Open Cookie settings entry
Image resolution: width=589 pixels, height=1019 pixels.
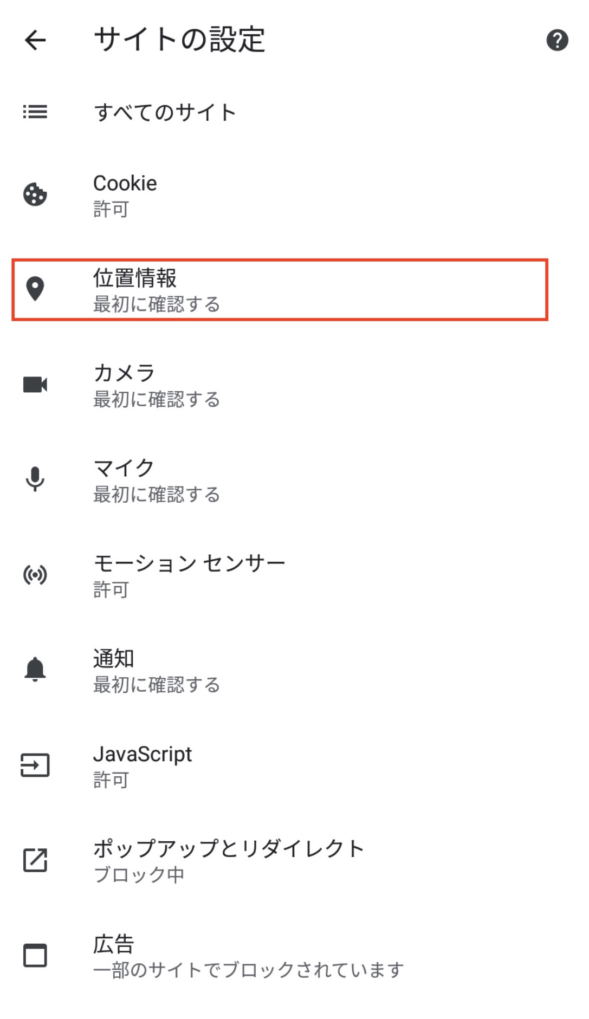(125, 196)
